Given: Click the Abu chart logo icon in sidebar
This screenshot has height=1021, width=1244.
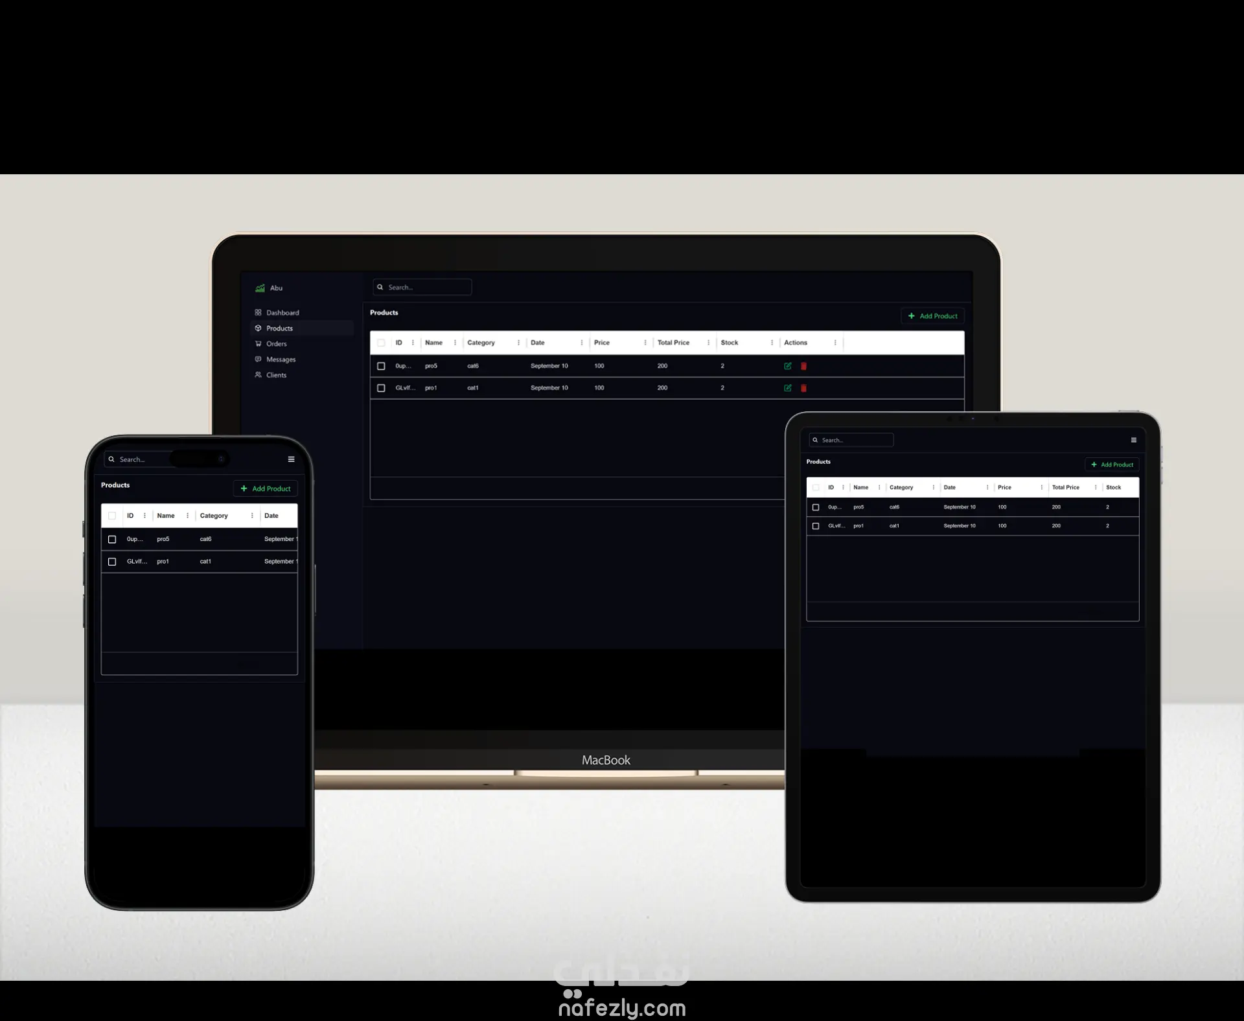Looking at the screenshot, I should tap(260, 288).
